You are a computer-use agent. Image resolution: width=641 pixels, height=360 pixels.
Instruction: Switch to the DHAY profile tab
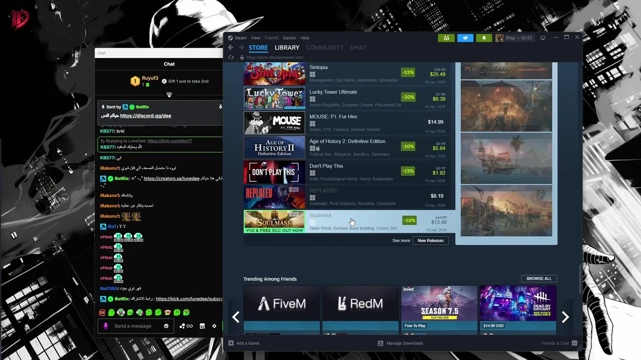tap(359, 47)
